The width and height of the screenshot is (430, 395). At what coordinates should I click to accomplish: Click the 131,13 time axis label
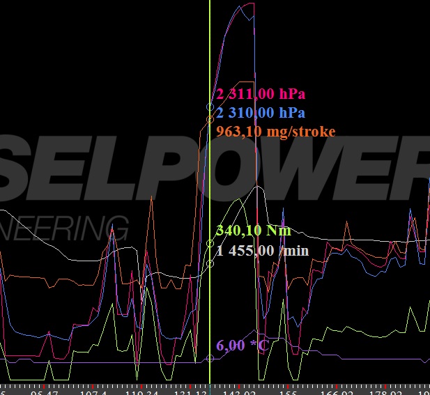[190, 392]
